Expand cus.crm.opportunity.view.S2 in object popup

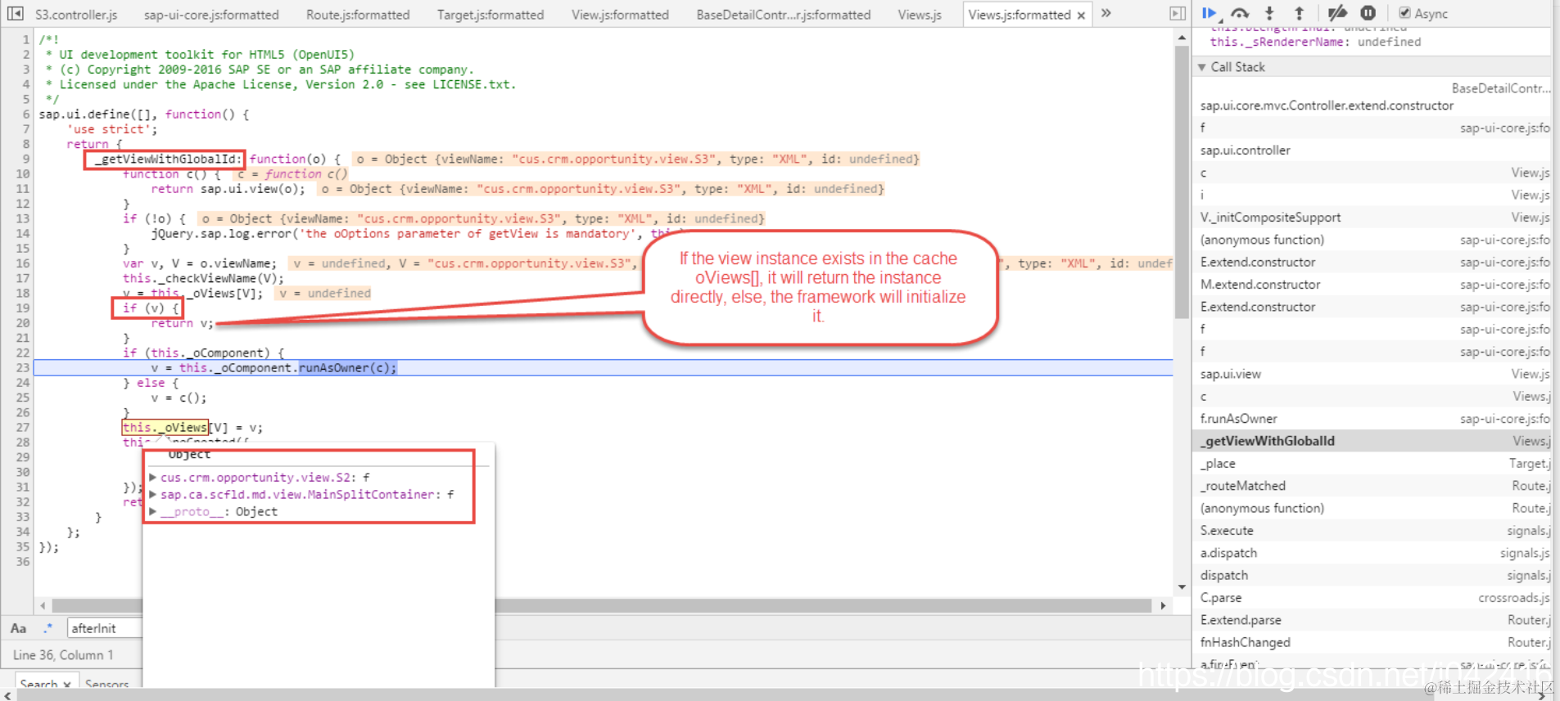(152, 478)
